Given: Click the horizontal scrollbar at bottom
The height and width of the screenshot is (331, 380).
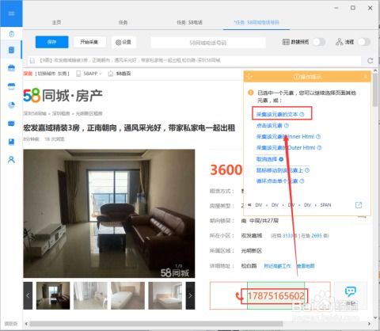Looking at the screenshot, I should pyautogui.click(x=156, y=324).
